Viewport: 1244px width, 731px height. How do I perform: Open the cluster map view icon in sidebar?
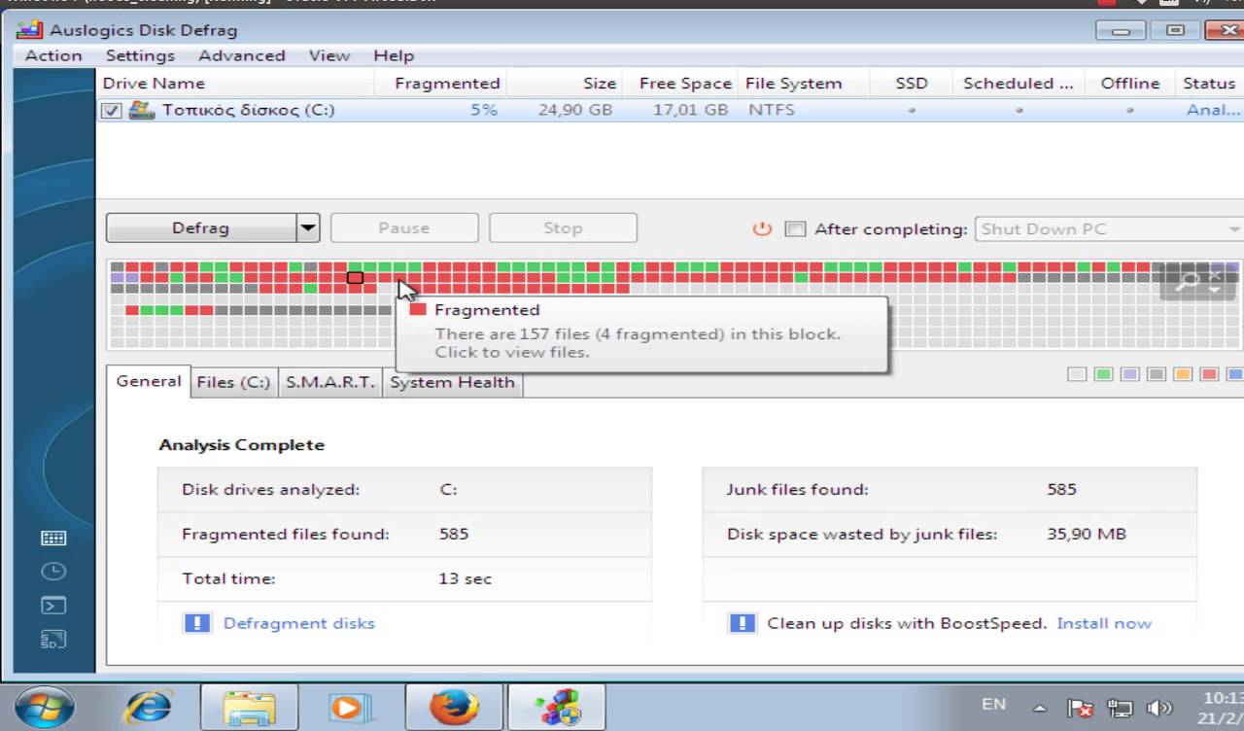pyautogui.click(x=53, y=538)
